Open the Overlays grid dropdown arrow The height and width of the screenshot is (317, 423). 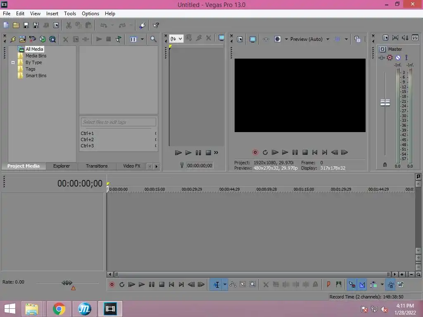[346, 39]
